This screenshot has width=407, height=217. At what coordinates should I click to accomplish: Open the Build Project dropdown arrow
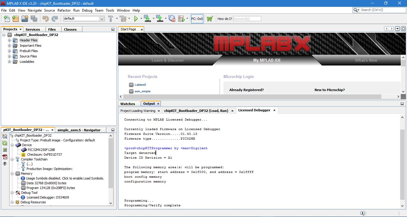point(117,18)
